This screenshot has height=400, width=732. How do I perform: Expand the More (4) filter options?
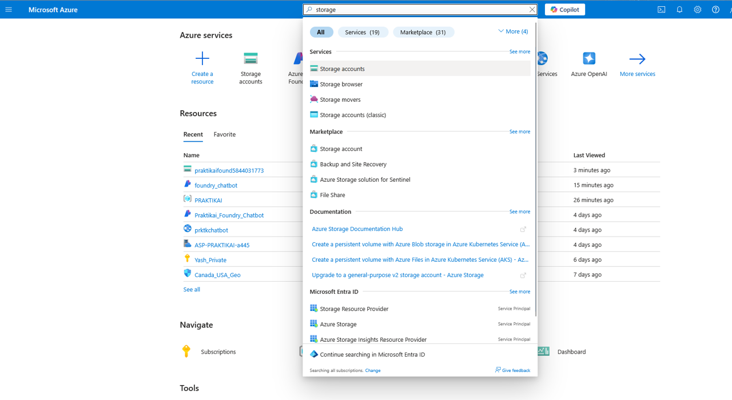pyautogui.click(x=513, y=31)
